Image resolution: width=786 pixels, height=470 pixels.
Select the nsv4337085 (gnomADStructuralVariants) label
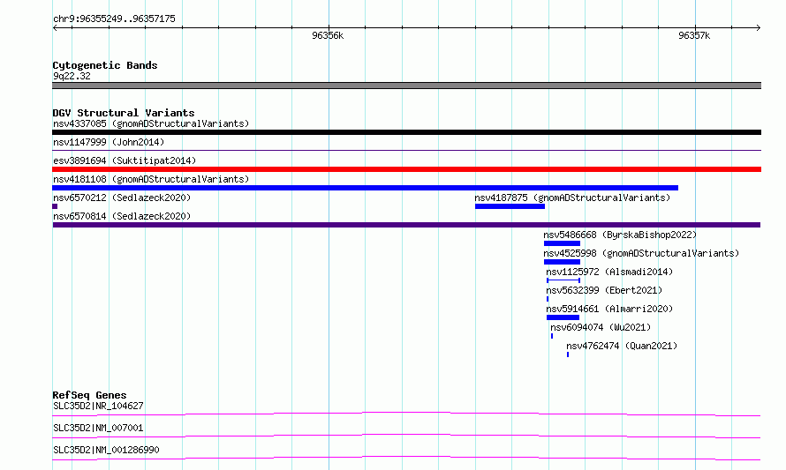tap(151, 123)
